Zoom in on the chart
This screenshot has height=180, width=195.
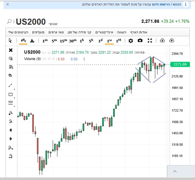(x=11, y=113)
